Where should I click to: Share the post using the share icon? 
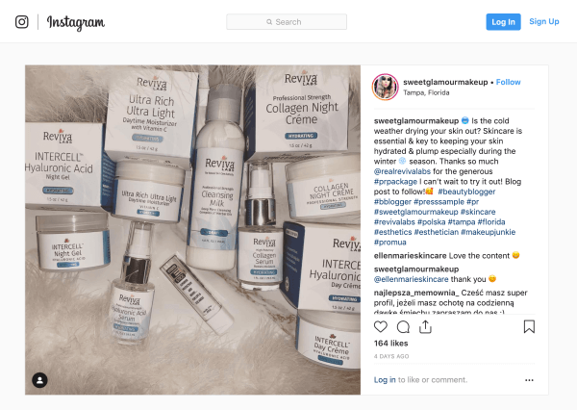[x=425, y=326]
